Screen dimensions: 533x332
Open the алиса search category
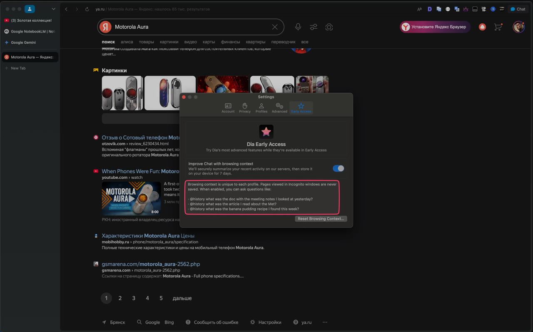[x=127, y=42]
